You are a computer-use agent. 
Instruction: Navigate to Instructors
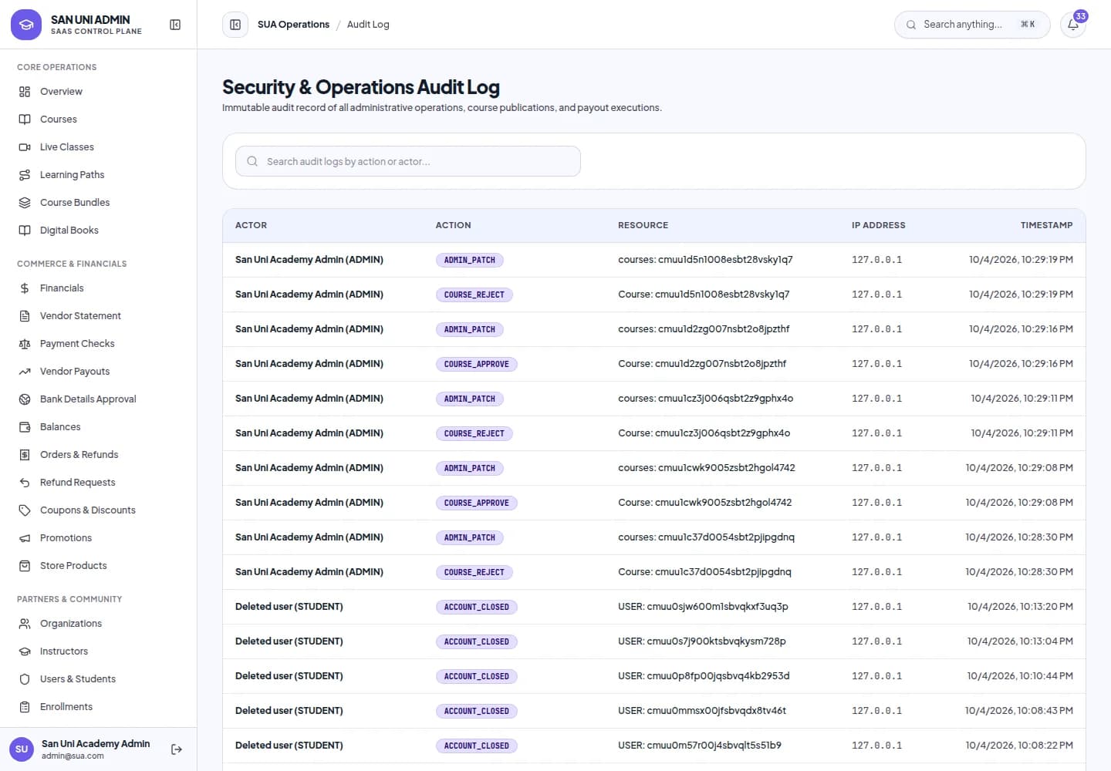[64, 651]
